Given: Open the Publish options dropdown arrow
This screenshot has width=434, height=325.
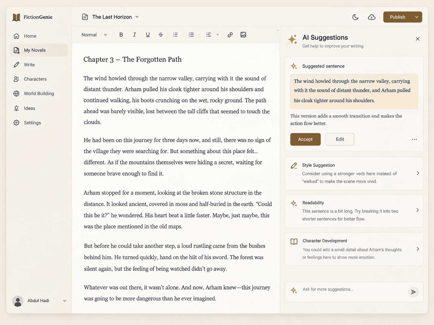Looking at the screenshot, I should point(417,17).
